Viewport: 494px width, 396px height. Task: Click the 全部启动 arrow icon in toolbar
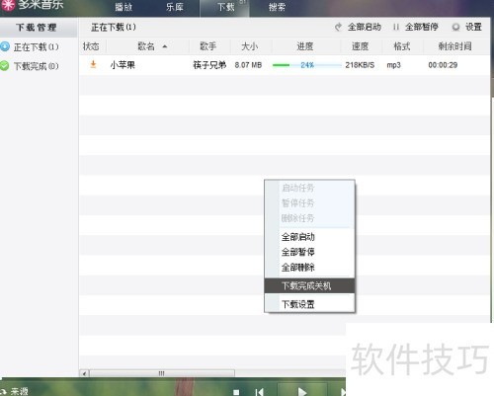click(338, 27)
